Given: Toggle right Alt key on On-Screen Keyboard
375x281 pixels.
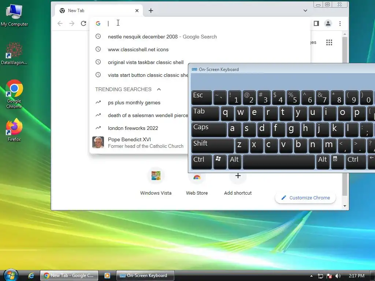Looking at the screenshot, I should 323,162.
